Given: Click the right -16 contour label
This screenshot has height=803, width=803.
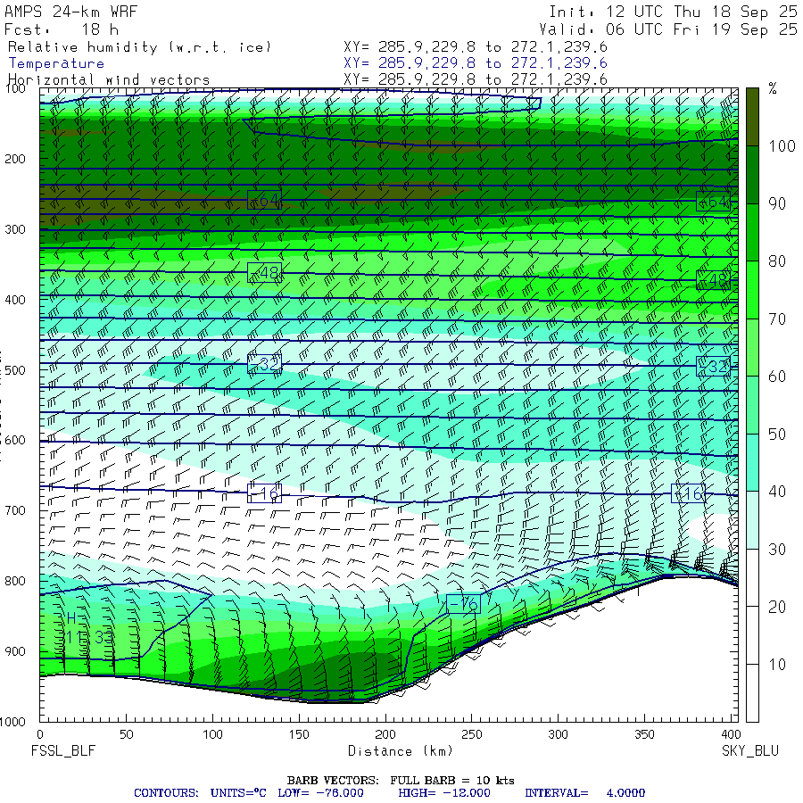Looking at the screenshot, I should click(x=688, y=493).
